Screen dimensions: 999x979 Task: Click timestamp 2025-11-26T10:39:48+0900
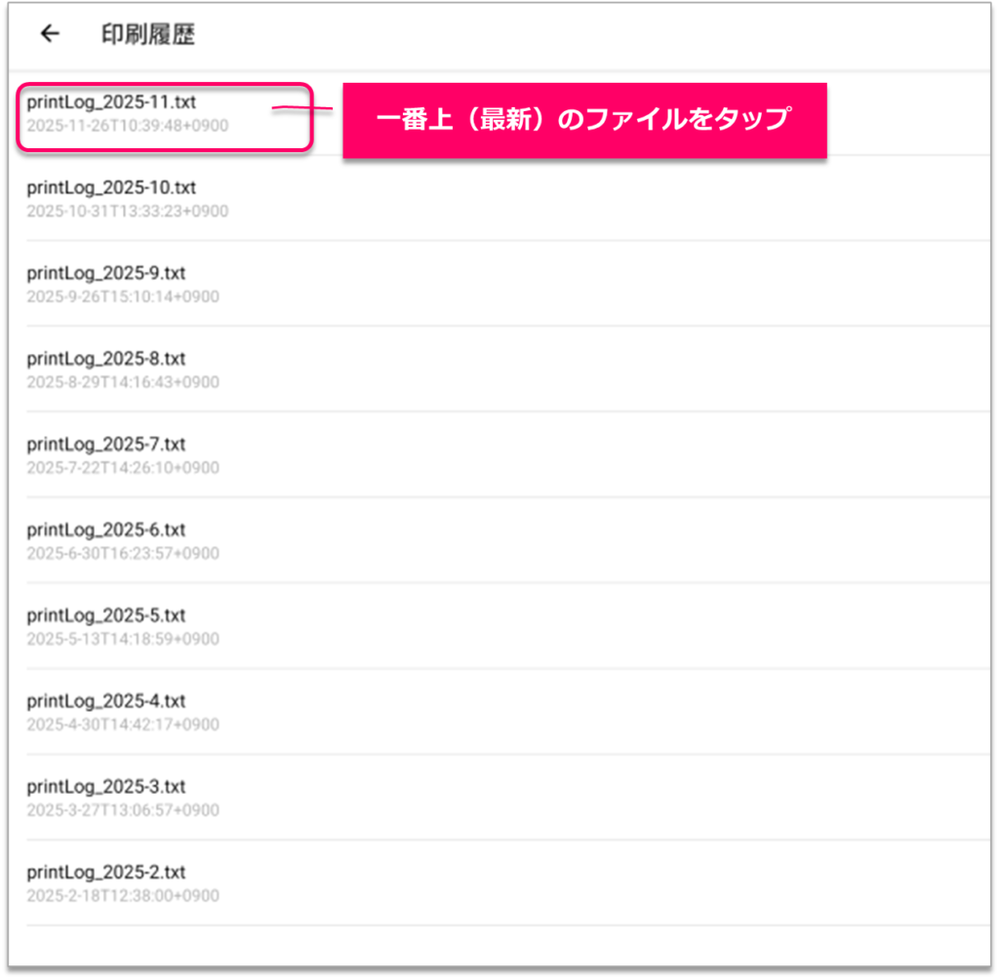click(128, 126)
